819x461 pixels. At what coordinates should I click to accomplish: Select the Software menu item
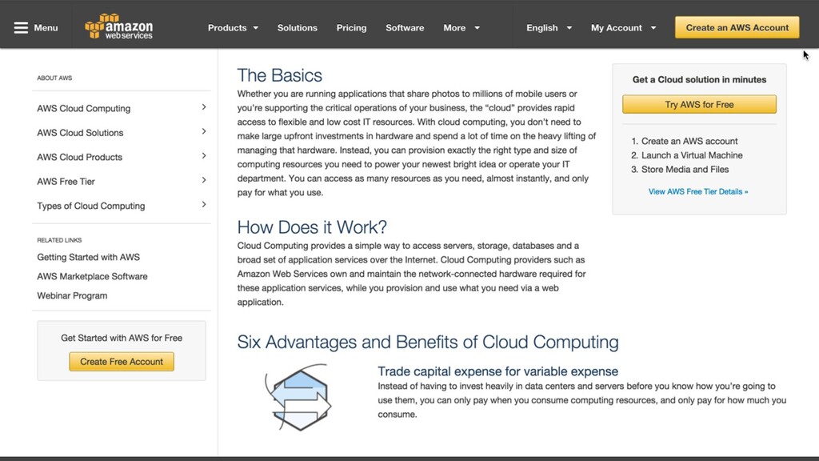pyautogui.click(x=405, y=28)
